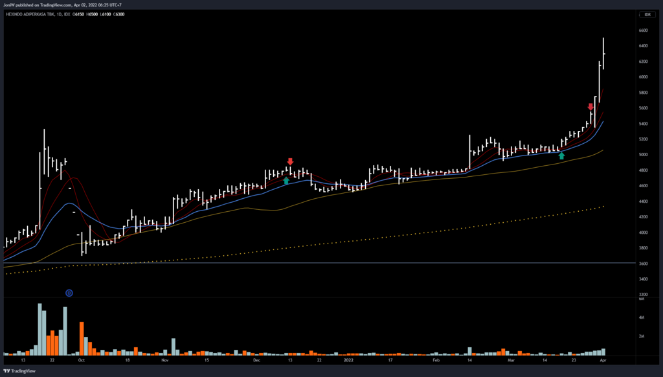Click the tall orange volume bar near Oct
The image size is (663, 377).
(82, 338)
